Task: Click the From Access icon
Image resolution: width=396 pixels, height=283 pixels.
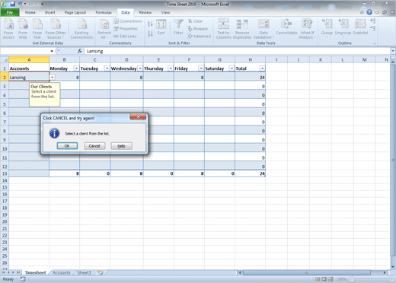Action: [x=8, y=29]
